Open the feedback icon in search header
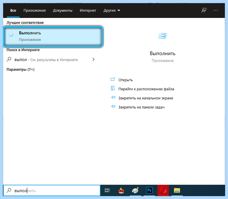The image size is (228, 199). click(204, 10)
